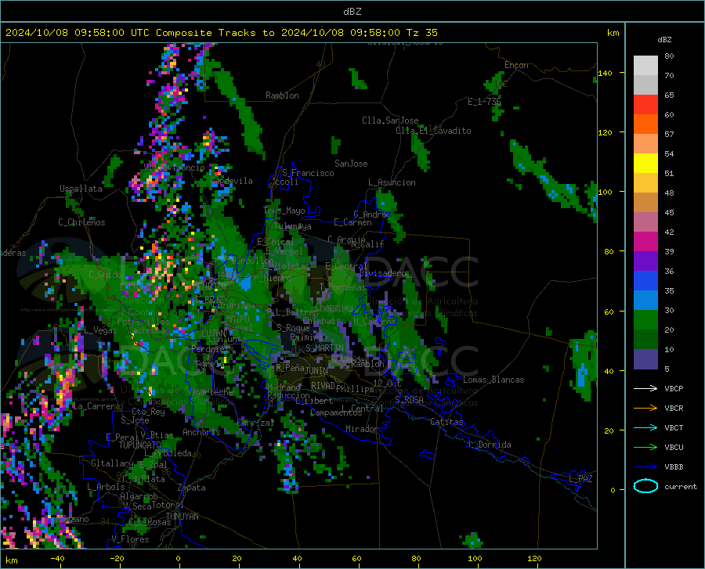Click the C_Chilenos place label

(x=81, y=222)
